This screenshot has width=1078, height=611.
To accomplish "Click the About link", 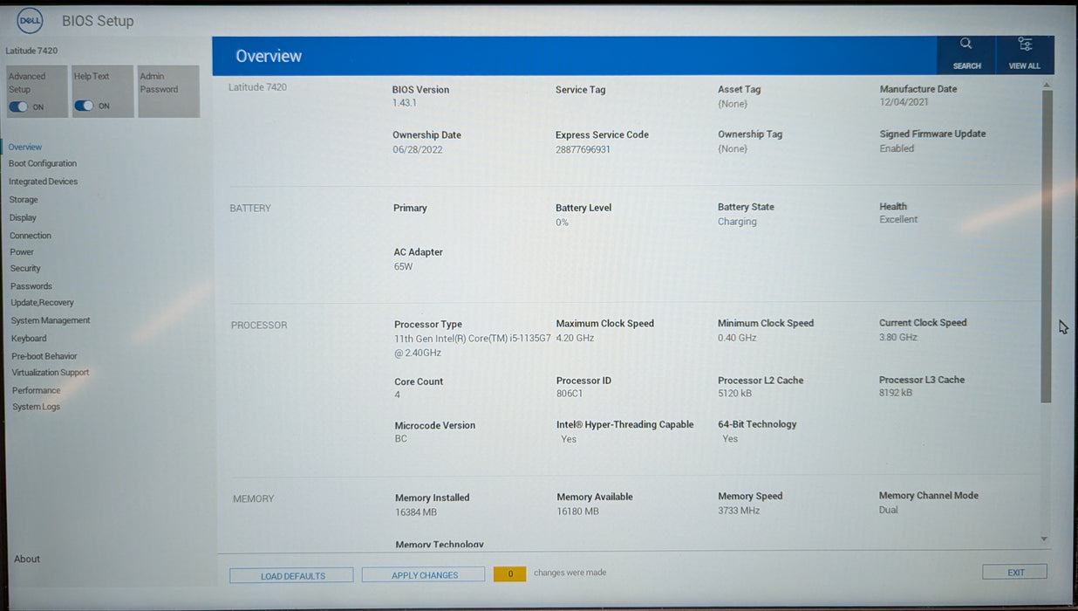I will (27, 560).
